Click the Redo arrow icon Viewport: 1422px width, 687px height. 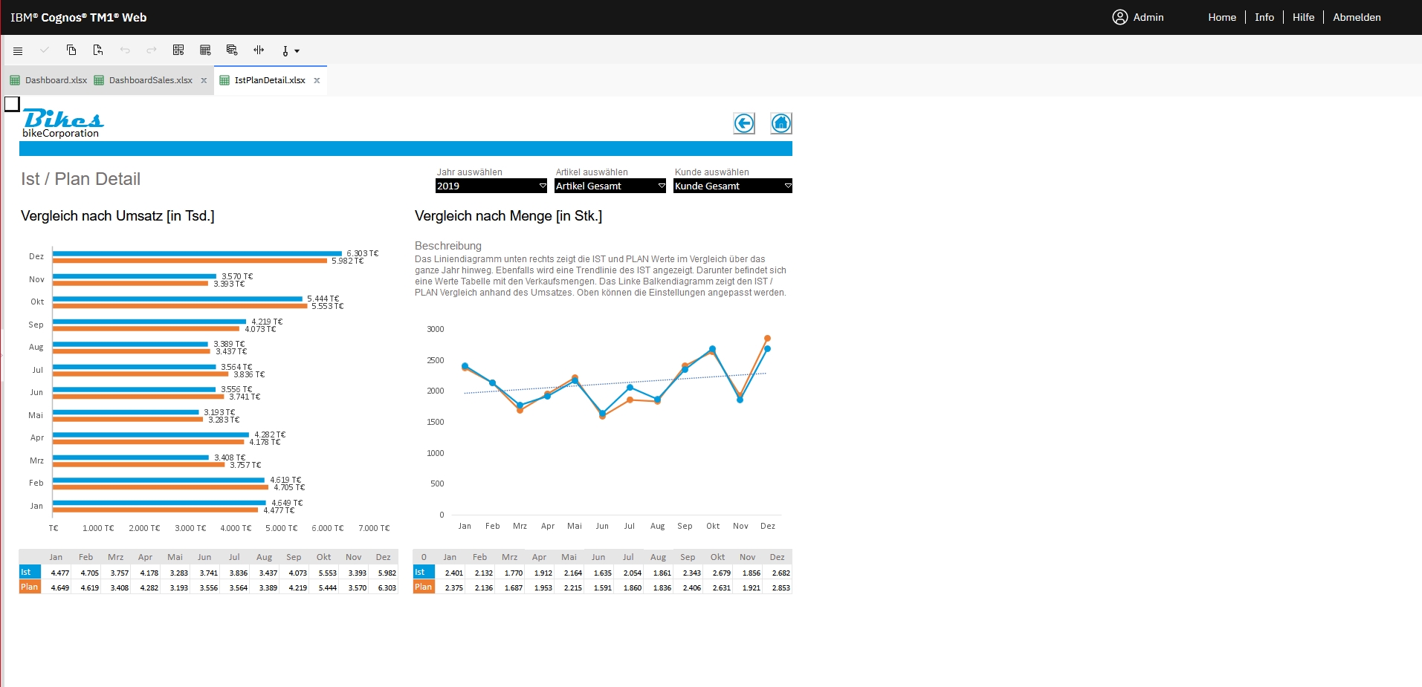152,51
